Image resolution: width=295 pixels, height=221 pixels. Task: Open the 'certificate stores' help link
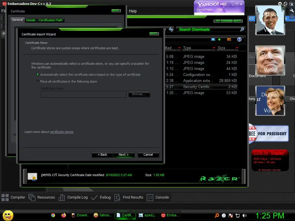coord(62,132)
